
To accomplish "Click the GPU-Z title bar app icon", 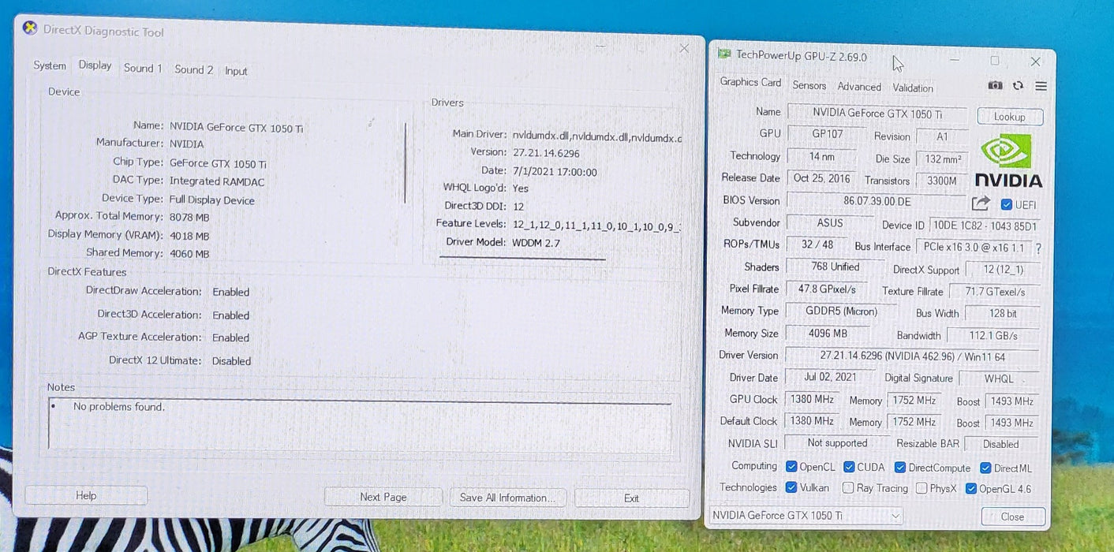I will [723, 54].
